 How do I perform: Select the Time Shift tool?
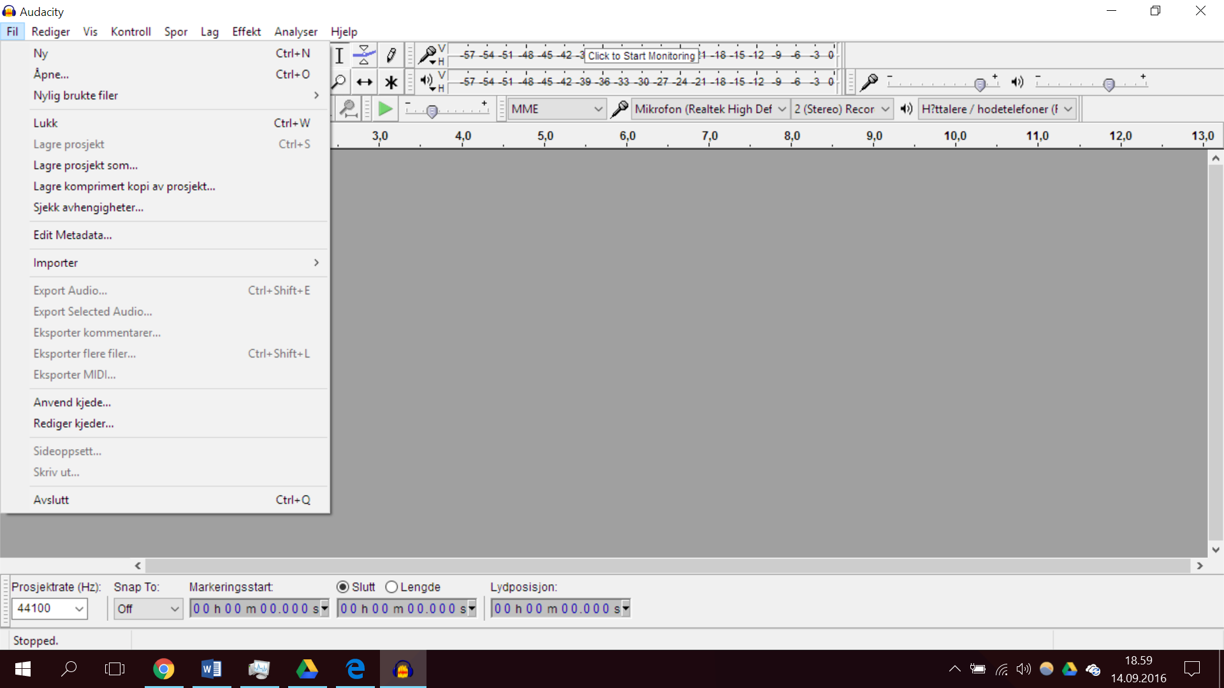tap(364, 82)
